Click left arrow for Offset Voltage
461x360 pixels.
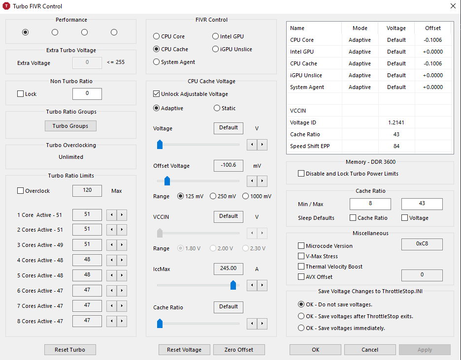coord(252,181)
